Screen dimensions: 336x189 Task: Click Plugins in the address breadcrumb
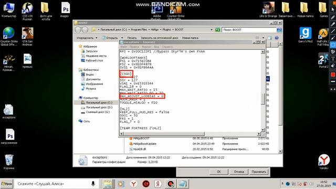(166, 29)
